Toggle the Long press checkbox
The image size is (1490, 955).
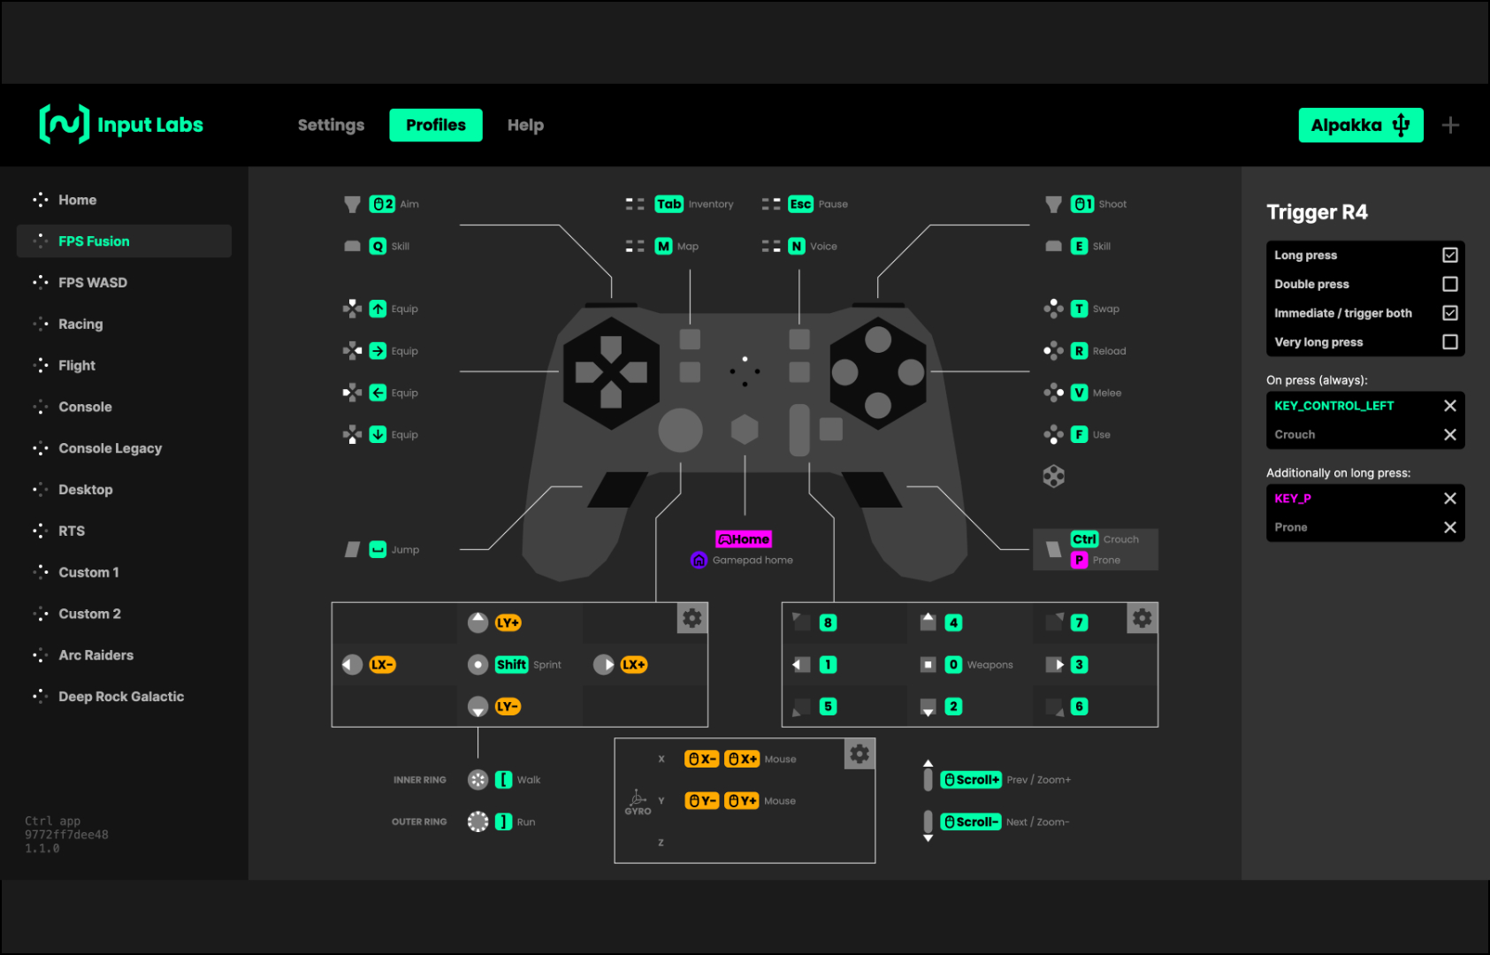(1449, 255)
